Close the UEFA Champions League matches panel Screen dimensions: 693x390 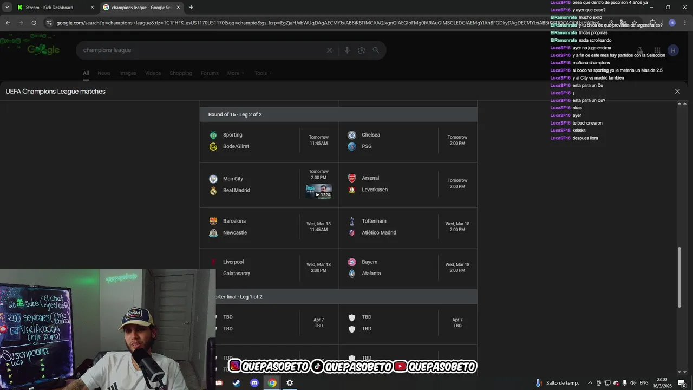pos(677,92)
